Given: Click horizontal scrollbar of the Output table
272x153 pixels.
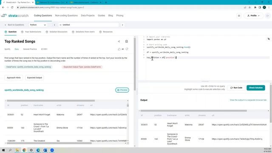Looking at the screenshot, I should (193, 110).
